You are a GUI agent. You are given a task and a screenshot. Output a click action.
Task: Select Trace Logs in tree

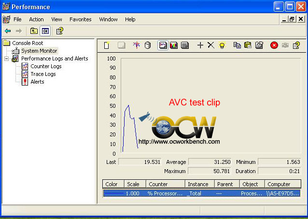coord(43,74)
